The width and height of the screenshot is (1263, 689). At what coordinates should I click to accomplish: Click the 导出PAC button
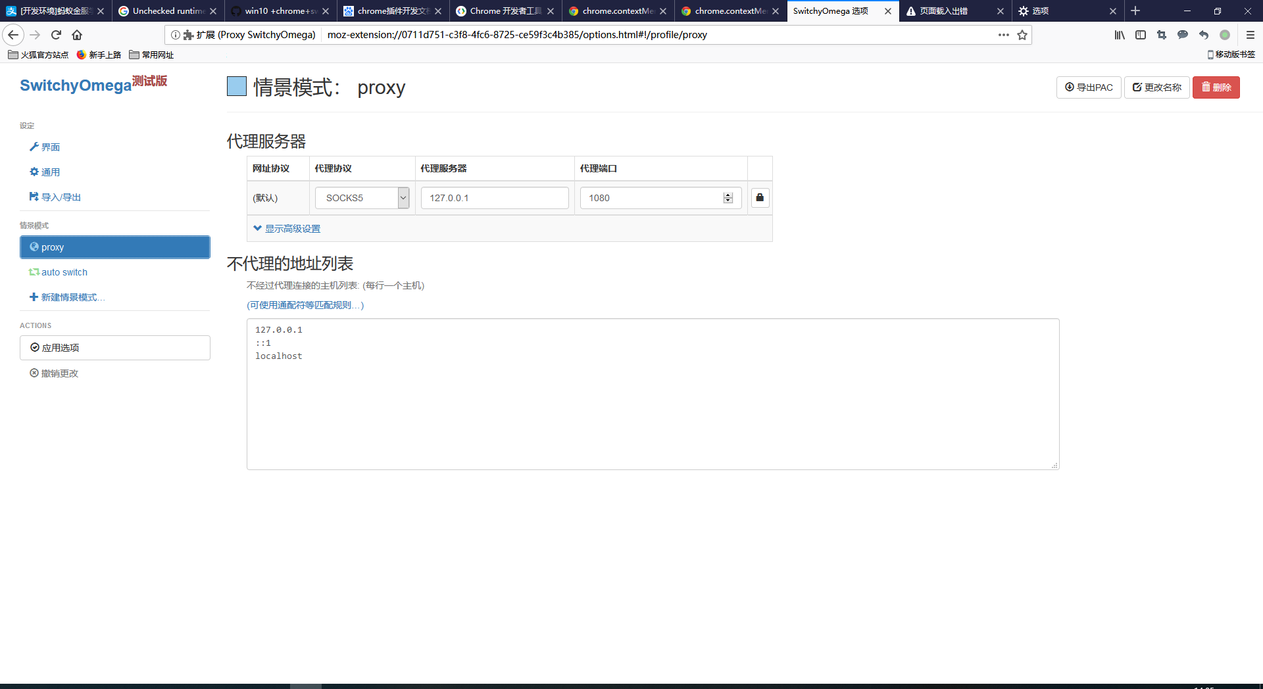[1089, 87]
